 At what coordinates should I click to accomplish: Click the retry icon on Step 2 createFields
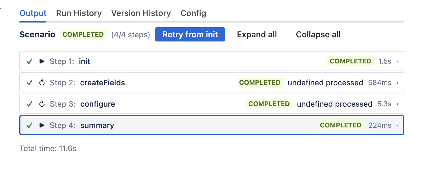(42, 83)
